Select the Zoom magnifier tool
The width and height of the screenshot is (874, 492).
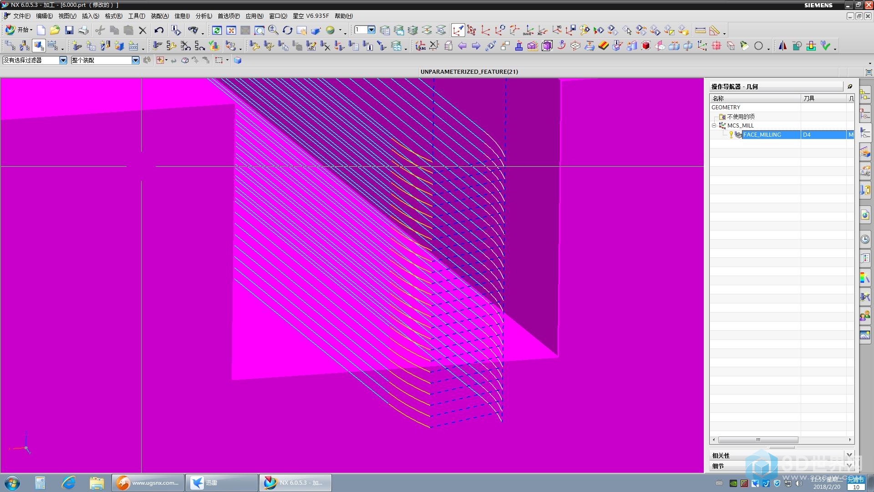274,30
